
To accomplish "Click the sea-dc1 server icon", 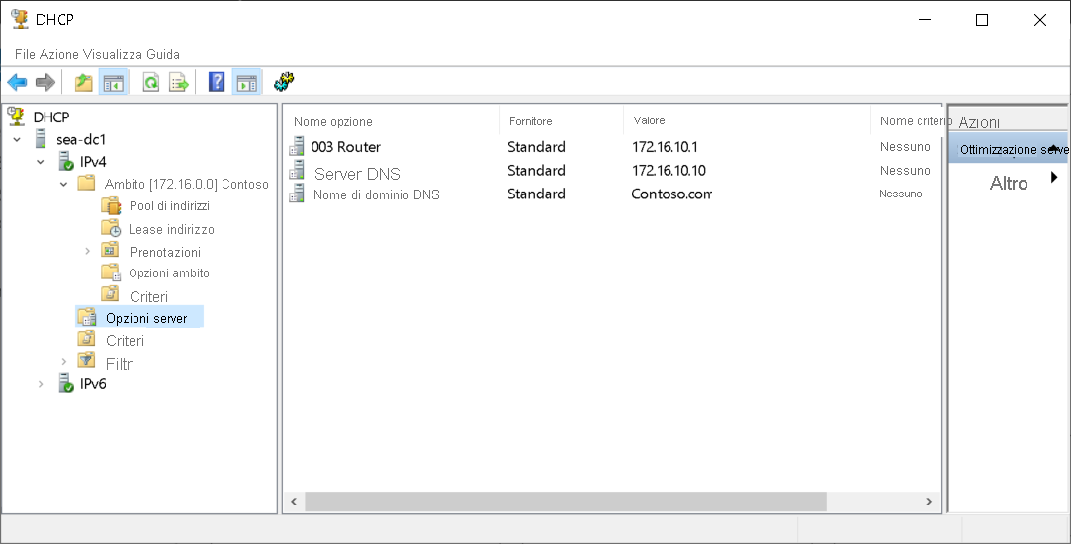I will (x=41, y=139).
